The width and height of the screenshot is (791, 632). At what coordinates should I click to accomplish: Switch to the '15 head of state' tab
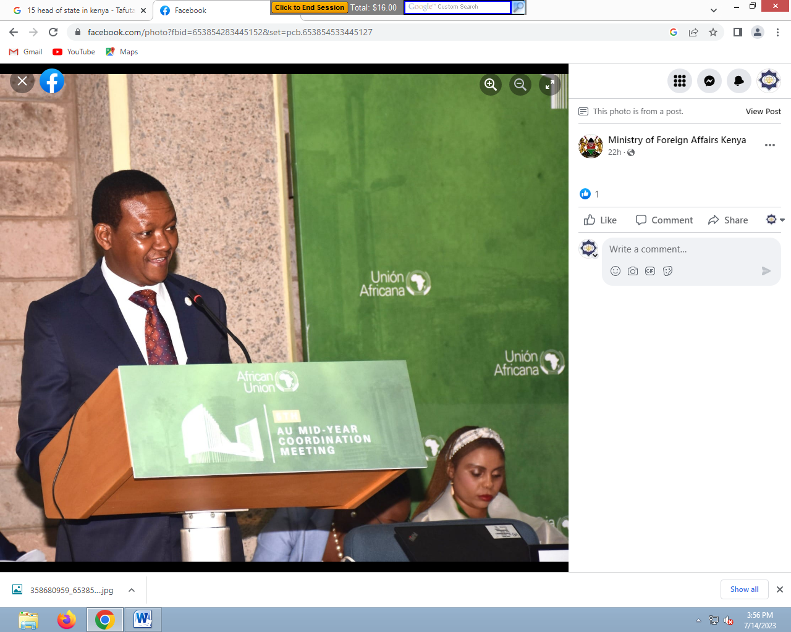tap(80, 10)
